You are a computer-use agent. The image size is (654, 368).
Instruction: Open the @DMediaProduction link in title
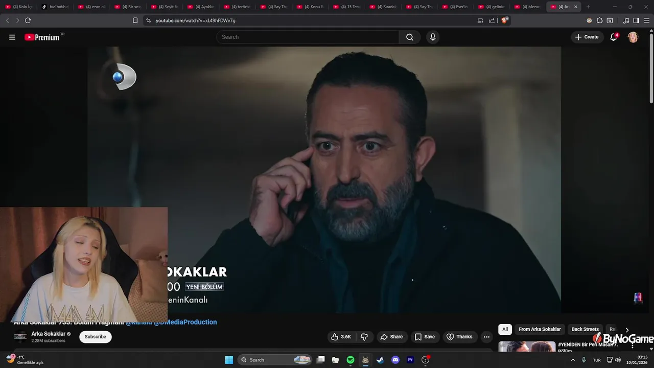click(185, 322)
